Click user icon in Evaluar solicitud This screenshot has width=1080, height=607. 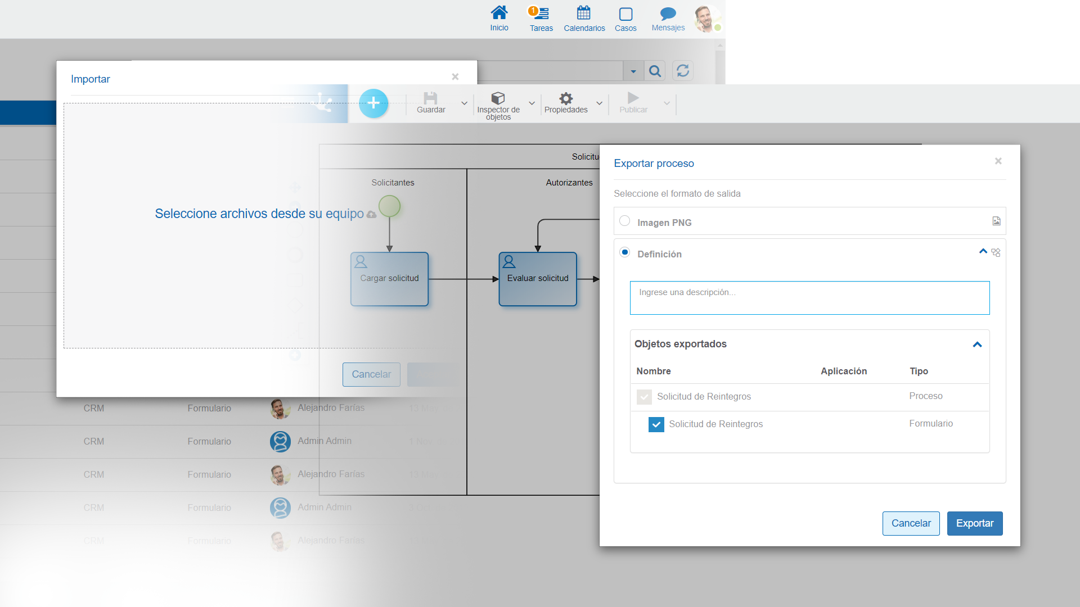point(509,261)
